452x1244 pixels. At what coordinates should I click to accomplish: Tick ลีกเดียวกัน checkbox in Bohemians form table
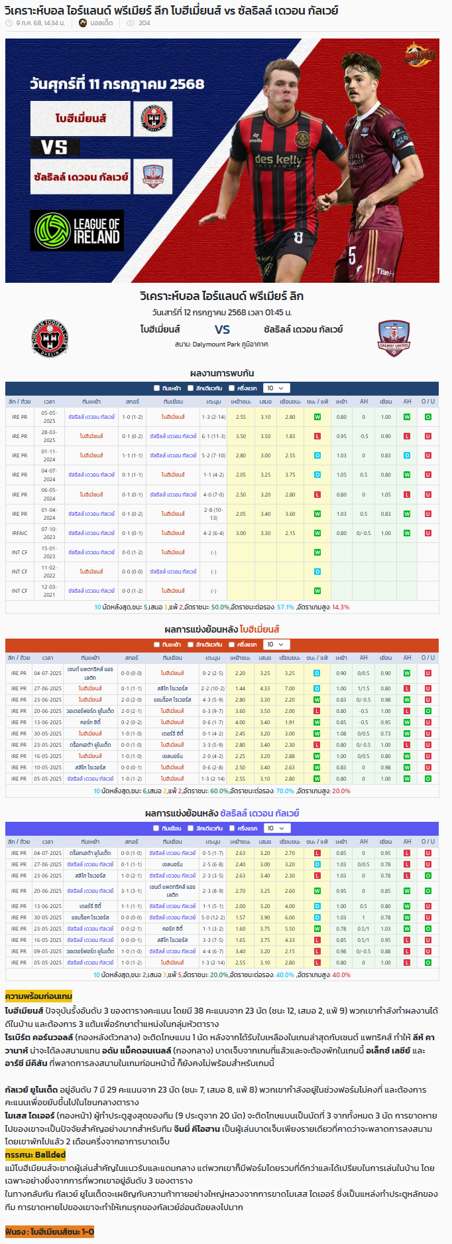click(191, 645)
